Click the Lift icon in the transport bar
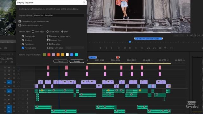This screenshot has width=203, height=114. (149, 48)
